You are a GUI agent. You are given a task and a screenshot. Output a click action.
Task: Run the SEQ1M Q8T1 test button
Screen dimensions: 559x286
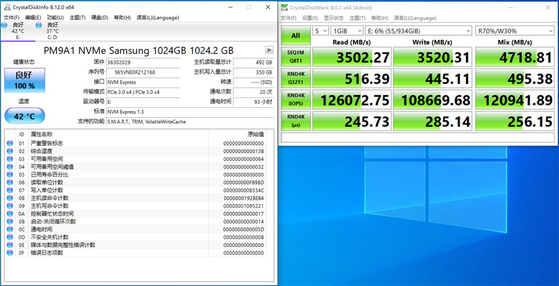[296, 57]
